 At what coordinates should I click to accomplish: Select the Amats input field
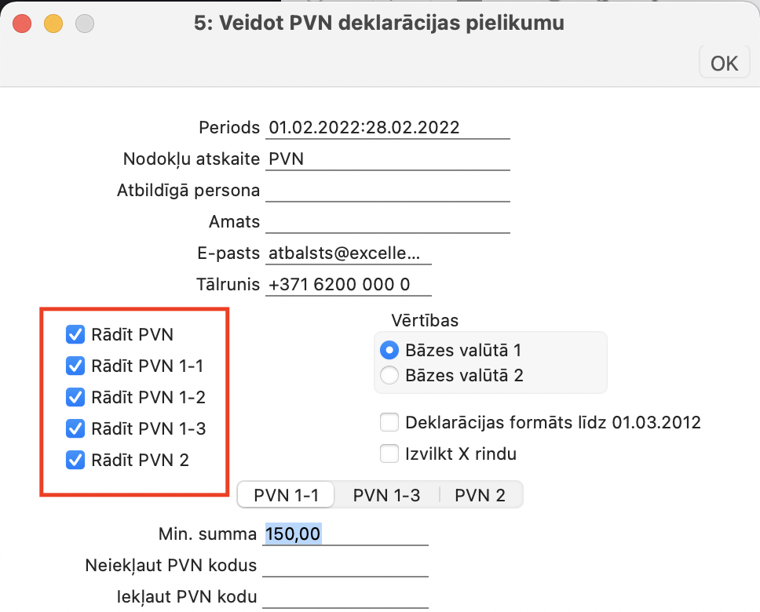coord(387,222)
